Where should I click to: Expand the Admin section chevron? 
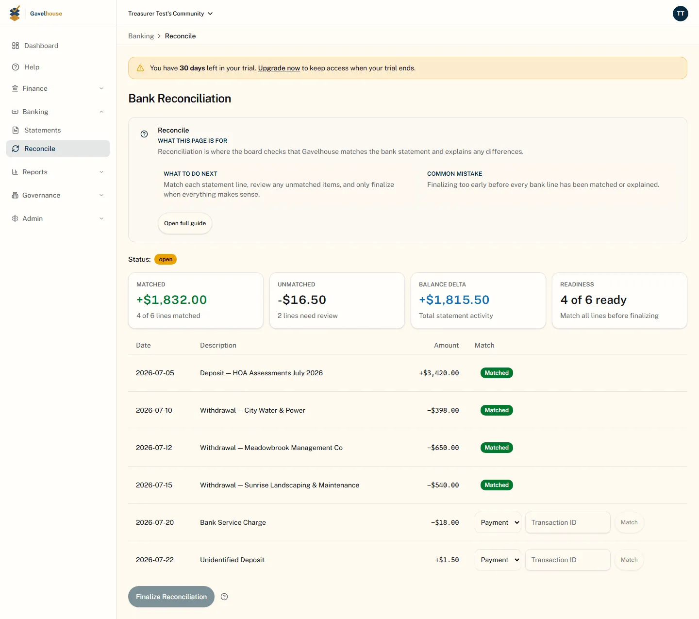pos(101,218)
